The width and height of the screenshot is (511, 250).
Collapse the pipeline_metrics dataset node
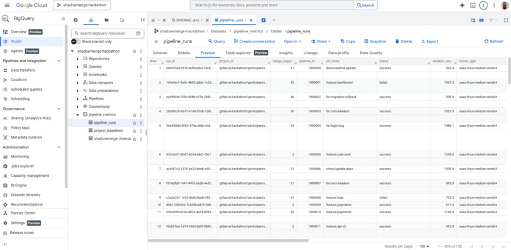(77, 115)
